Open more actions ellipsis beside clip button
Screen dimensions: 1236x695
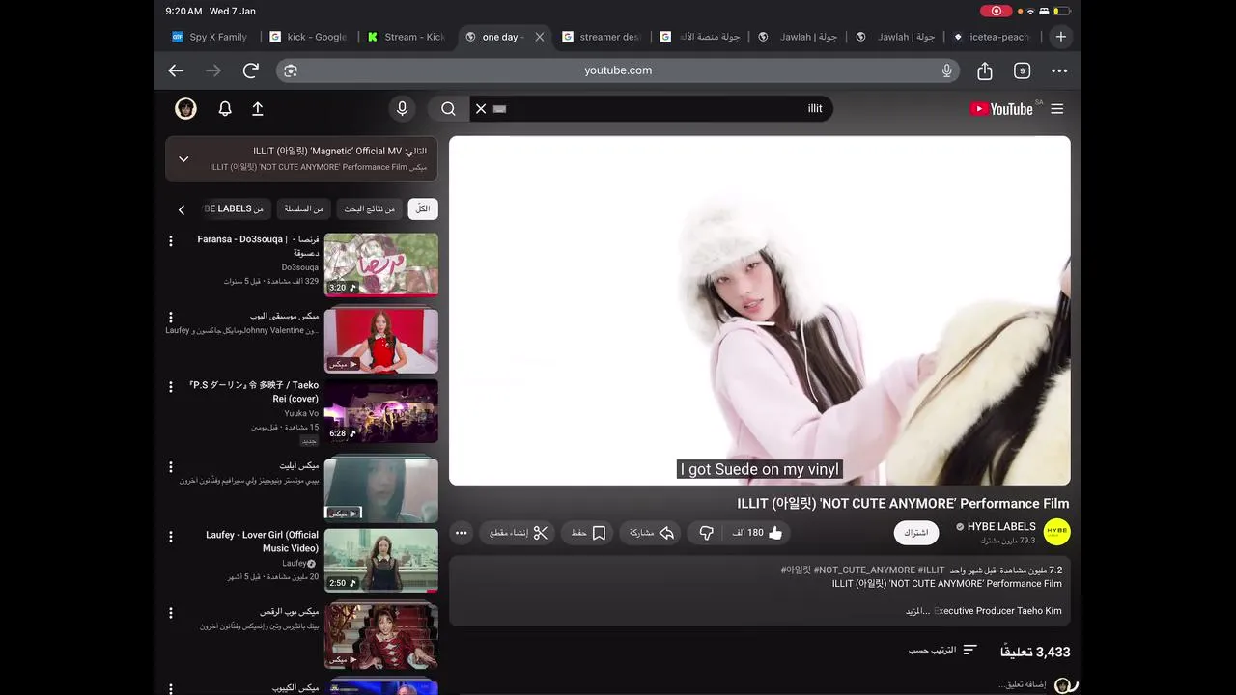462,533
